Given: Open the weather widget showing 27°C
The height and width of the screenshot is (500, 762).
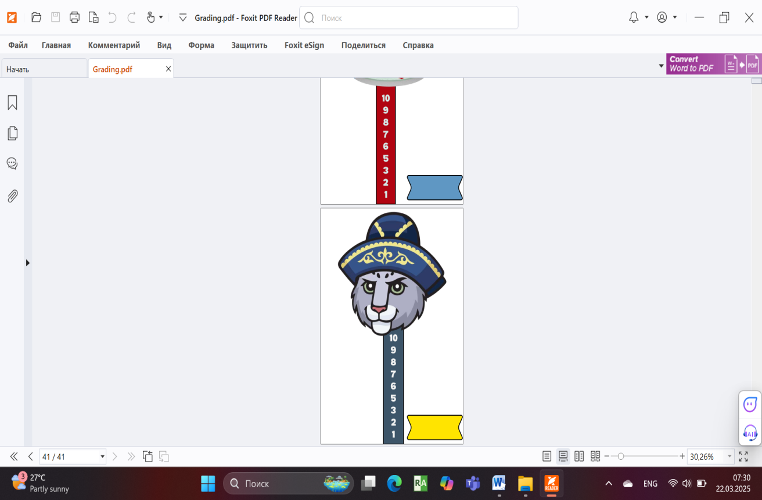Looking at the screenshot, I should pos(41,483).
